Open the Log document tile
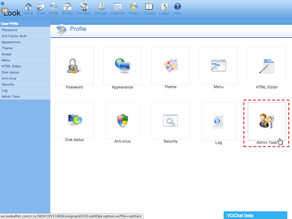The height and width of the screenshot is (219, 292). point(219,121)
